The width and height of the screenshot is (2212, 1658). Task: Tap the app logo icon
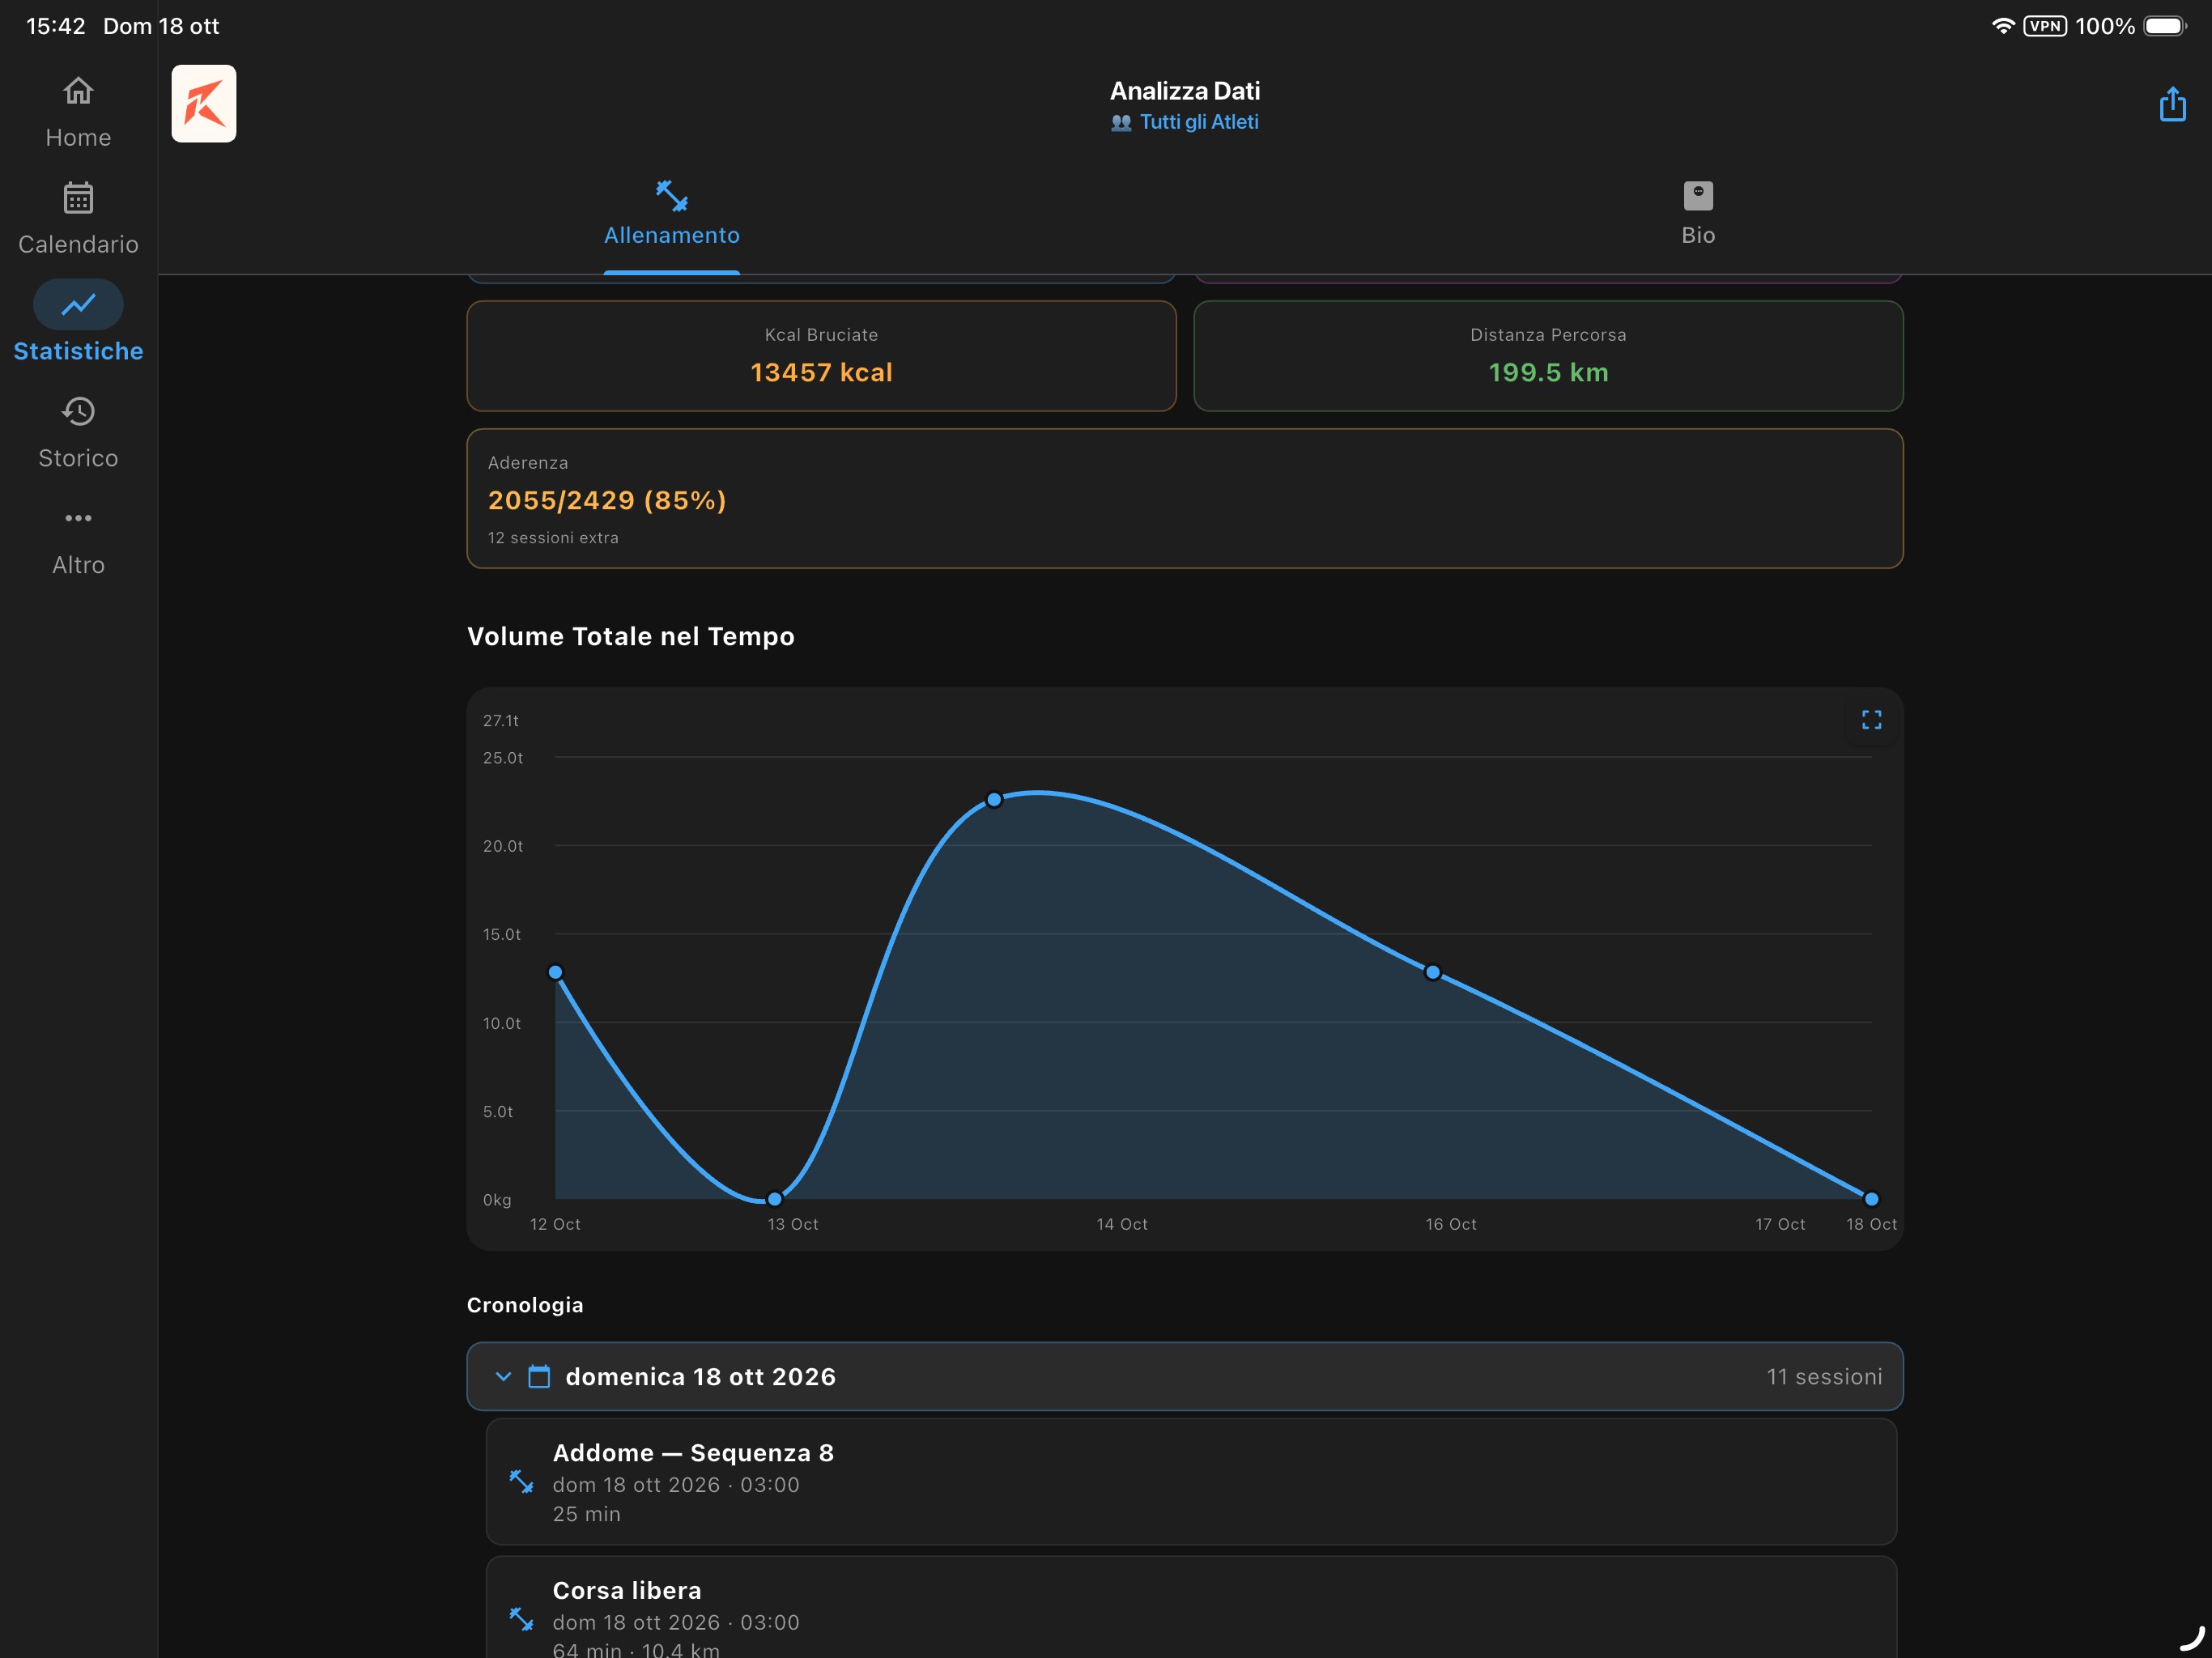coord(204,104)
